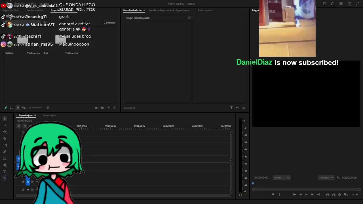Select the Slip tool
The width and height of the screenshot is (363, 204).
[5, 145]
